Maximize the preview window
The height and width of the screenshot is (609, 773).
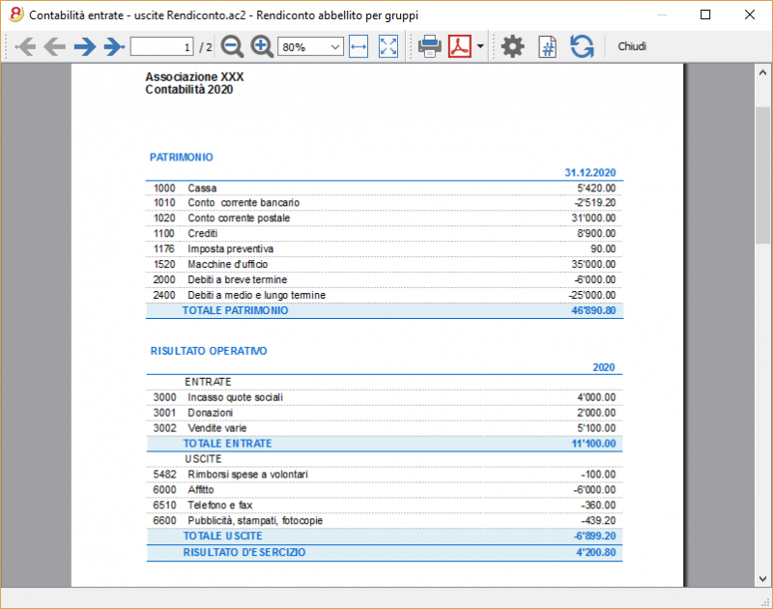pos(705,14)
